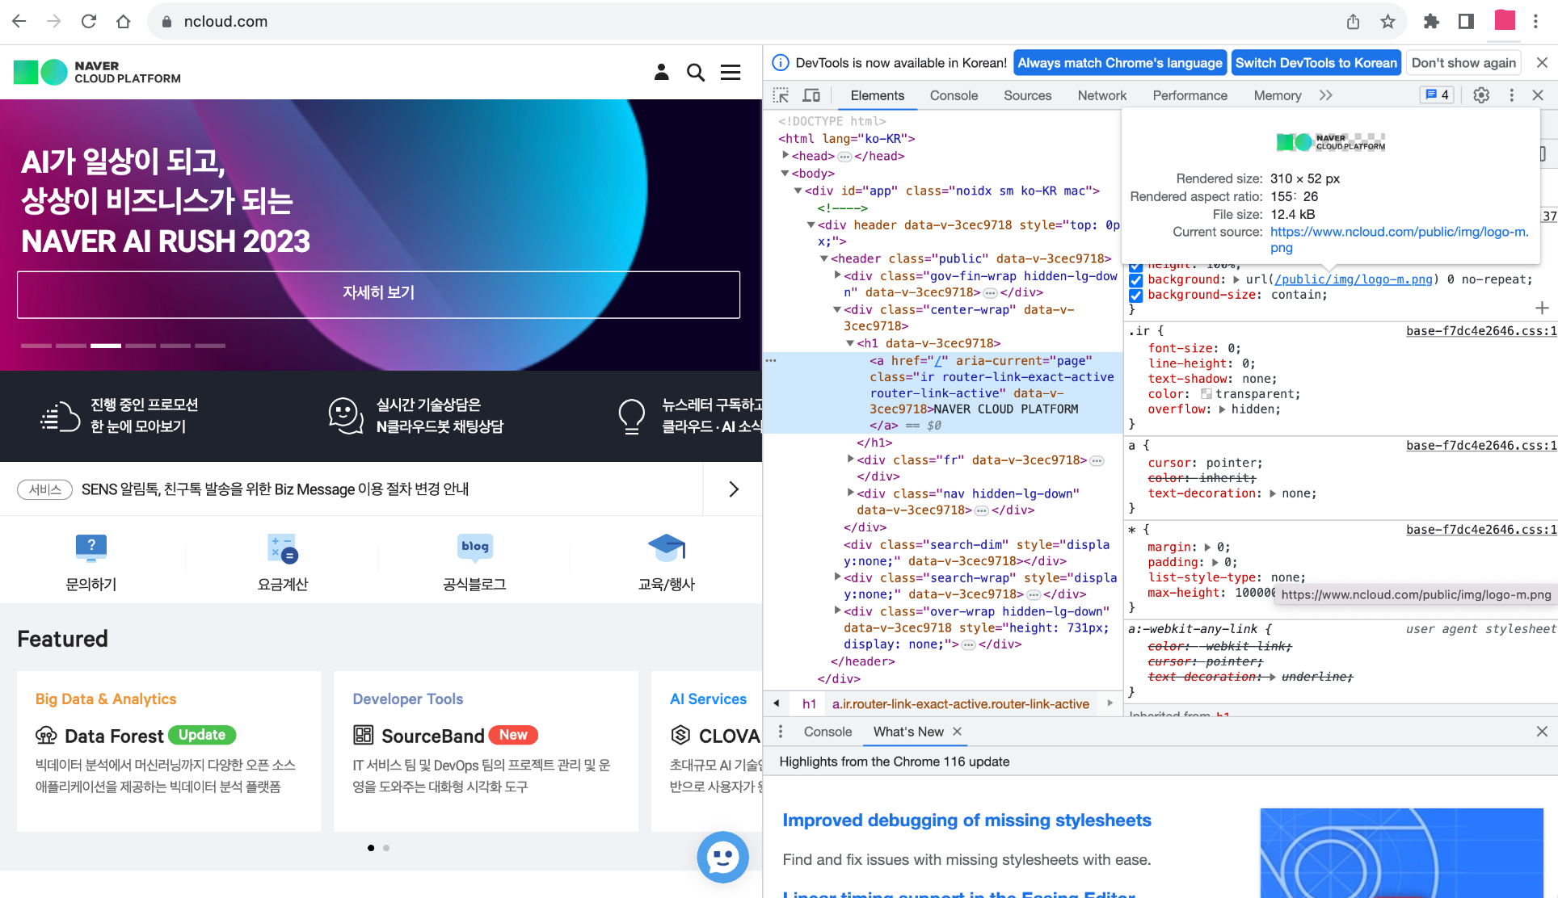
Task: Open next notice arrow beside SENS announcement
Action: (733, 489)
